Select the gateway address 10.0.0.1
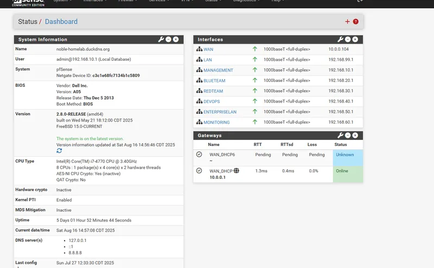This screenshot has width=434, height=268. point(218,177)
